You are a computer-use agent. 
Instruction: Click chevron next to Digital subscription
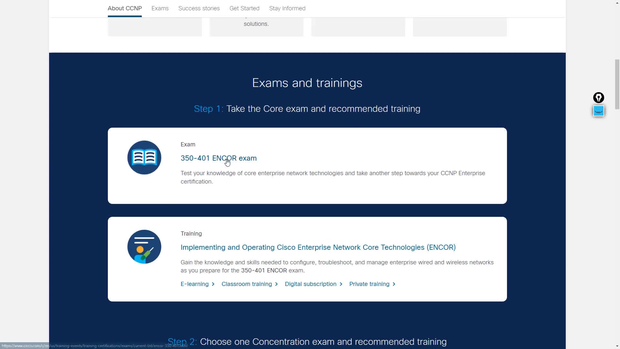point(341,284)
